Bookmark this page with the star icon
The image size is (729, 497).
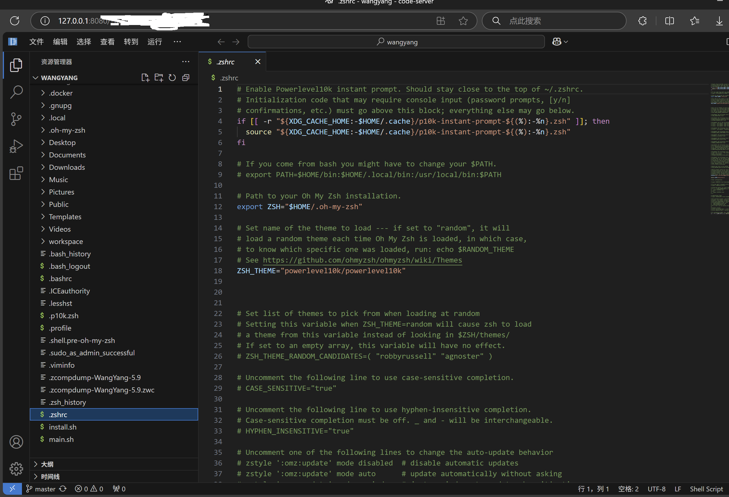(463, 21)
